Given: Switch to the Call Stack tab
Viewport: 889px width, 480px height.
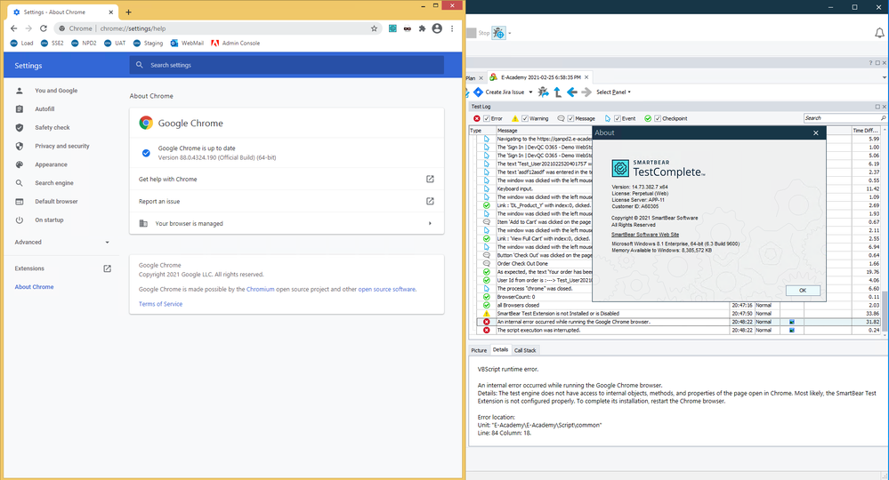Looking at the screenshot, I should pos(525,350).
